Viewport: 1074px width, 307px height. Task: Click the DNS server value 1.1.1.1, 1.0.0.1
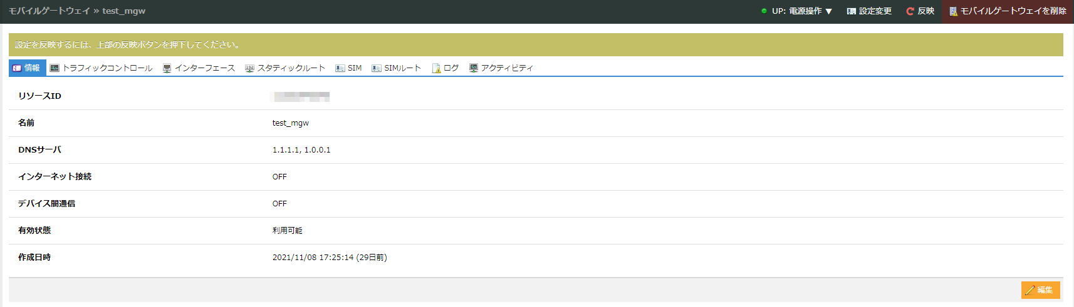point(301,150)
